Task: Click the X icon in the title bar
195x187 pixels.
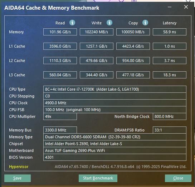Action: tap(186, 7)
